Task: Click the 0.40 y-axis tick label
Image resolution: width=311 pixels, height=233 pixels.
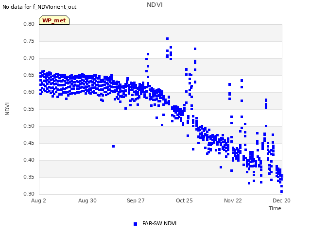Action: coord(29,160)
